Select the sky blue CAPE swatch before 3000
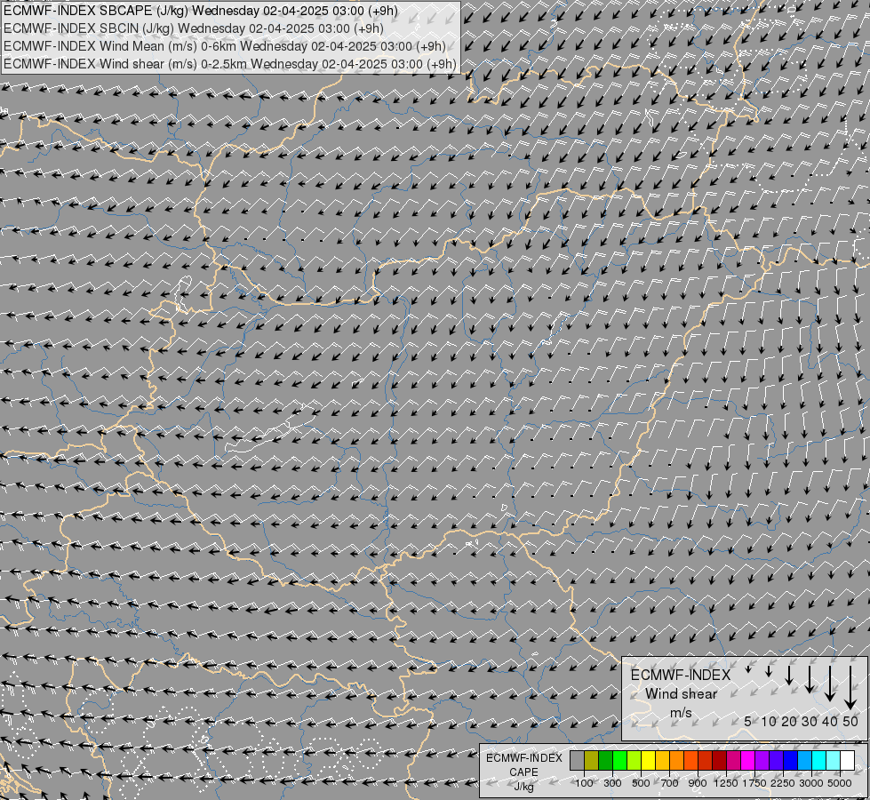The image size is (870, 800). [805, 760]
